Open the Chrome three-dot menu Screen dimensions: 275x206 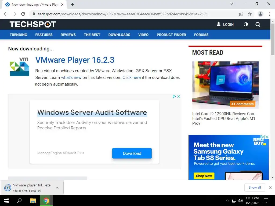coord(269,14)
